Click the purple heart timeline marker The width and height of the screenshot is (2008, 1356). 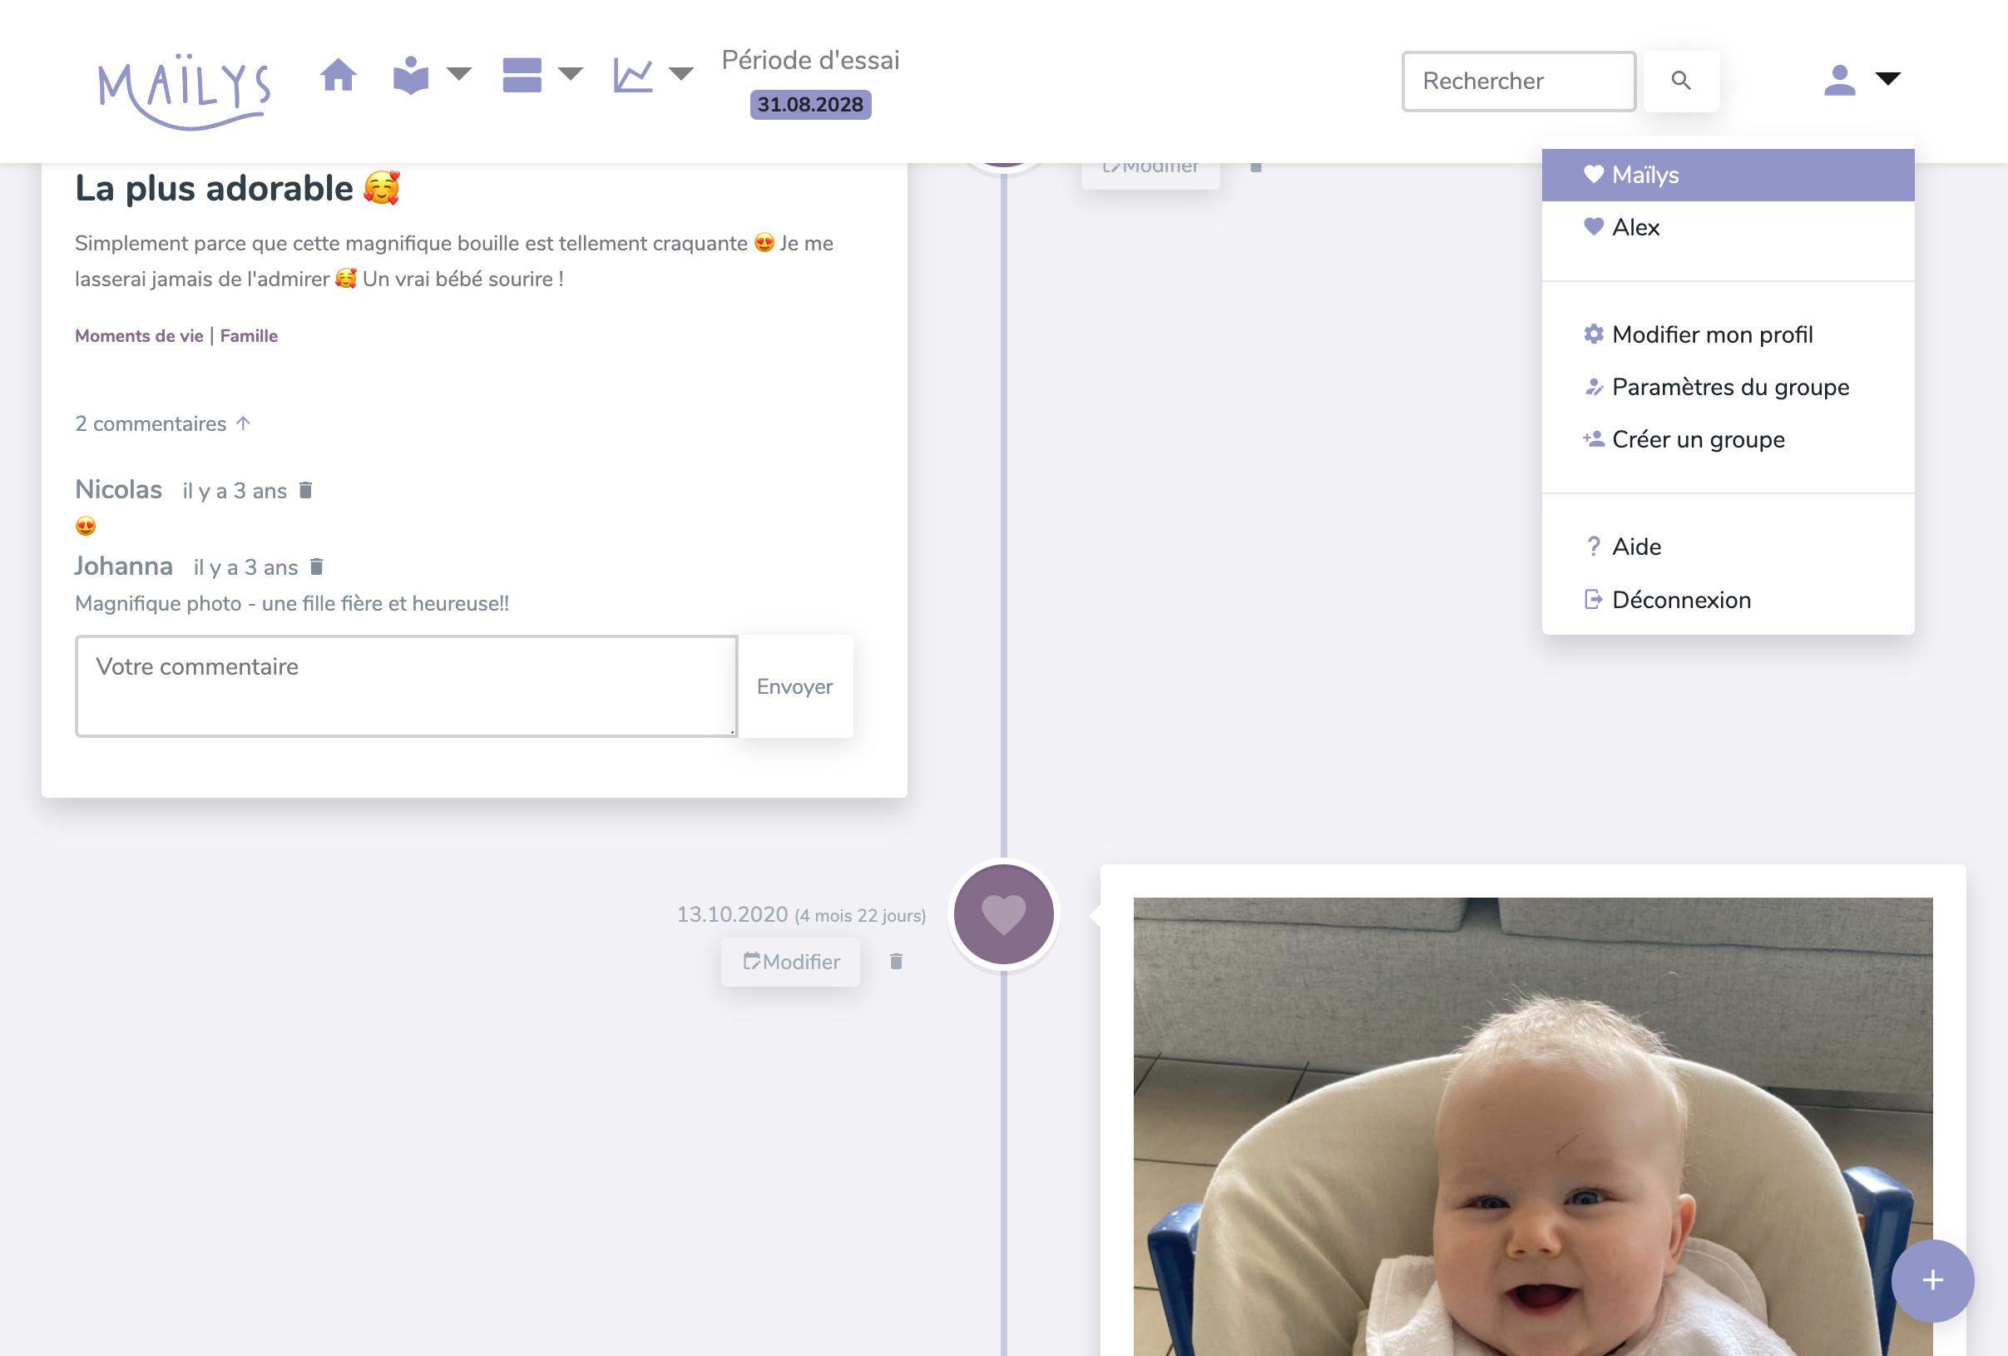1003,914
